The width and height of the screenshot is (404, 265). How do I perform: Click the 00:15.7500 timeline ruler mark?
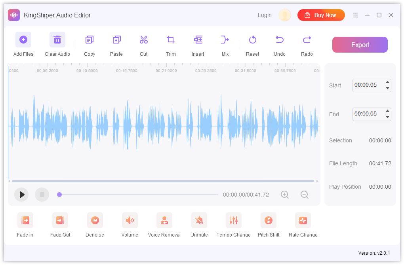coord(126,70)
